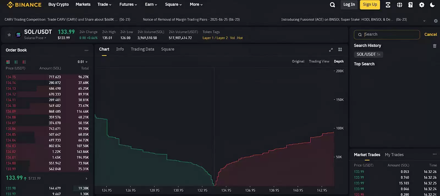Cancel the search panel

point(430,35)
